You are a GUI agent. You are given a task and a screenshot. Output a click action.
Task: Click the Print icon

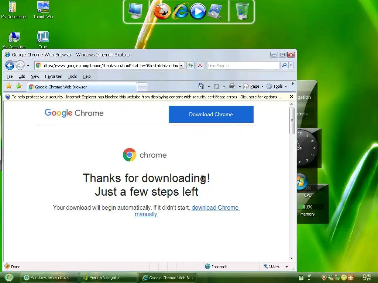(x=232, y=86)
